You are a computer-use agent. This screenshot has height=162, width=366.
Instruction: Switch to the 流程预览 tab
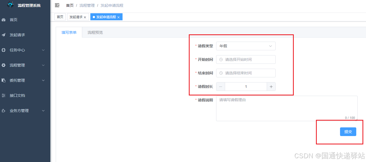pyautogui.click(x=95, y=32)
